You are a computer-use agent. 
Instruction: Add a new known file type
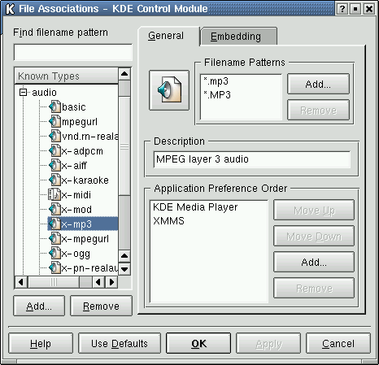[39, 306]
